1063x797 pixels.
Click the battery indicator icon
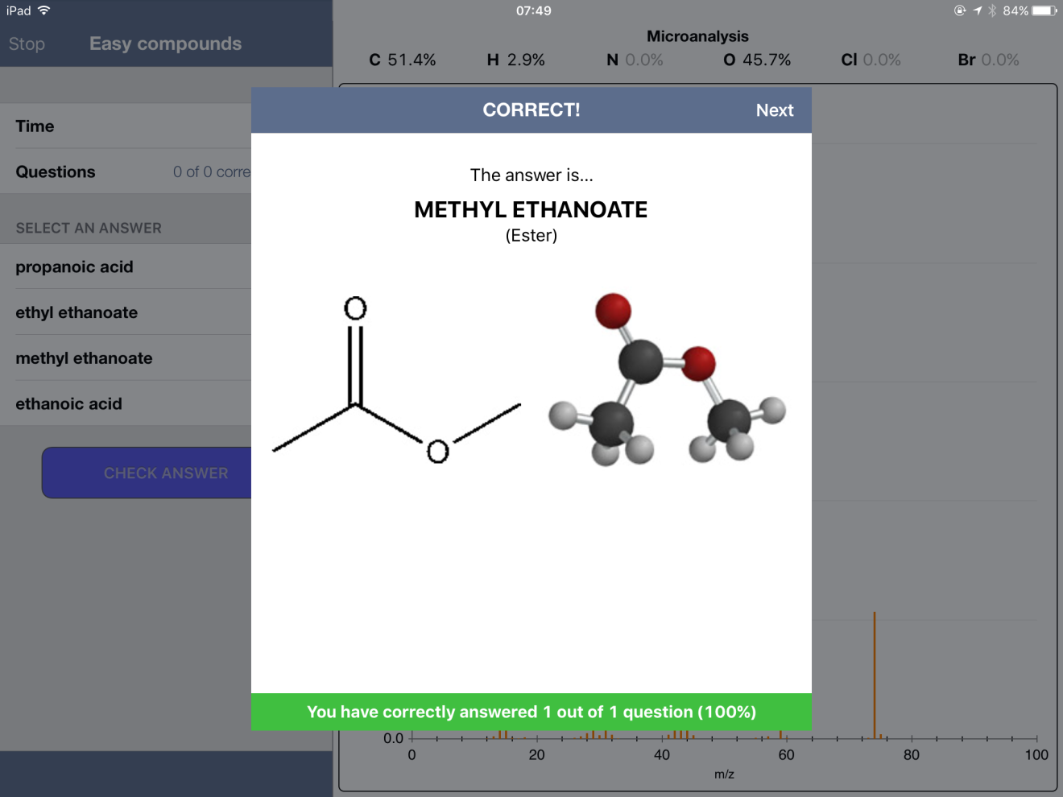point(1044,10)
